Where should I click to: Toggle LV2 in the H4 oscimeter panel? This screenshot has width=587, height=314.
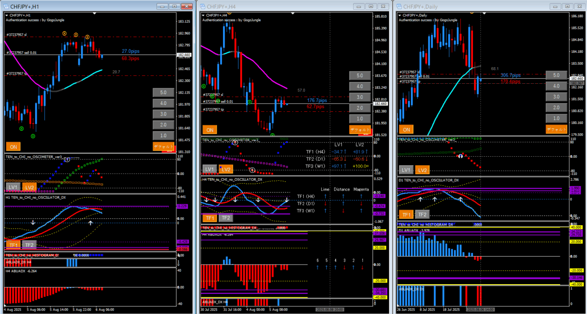226,169
